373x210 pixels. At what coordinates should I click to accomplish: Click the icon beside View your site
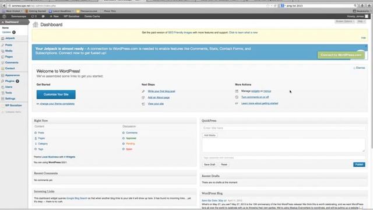coord(143,104)
